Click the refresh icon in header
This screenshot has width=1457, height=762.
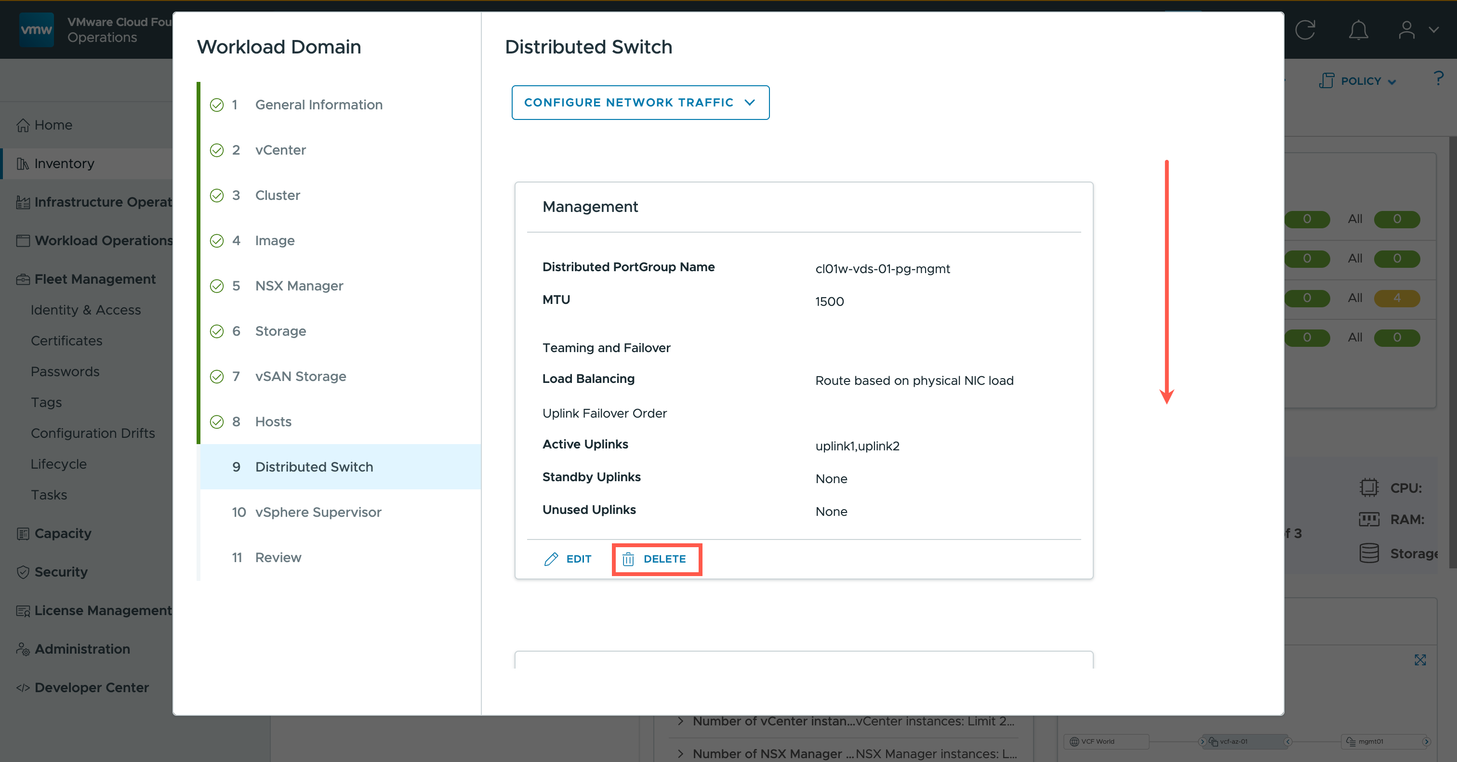(x=1305, y=30)
